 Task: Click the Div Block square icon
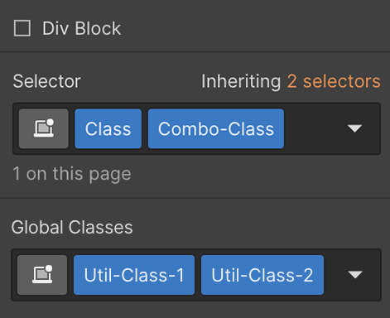tap(22, 28)
